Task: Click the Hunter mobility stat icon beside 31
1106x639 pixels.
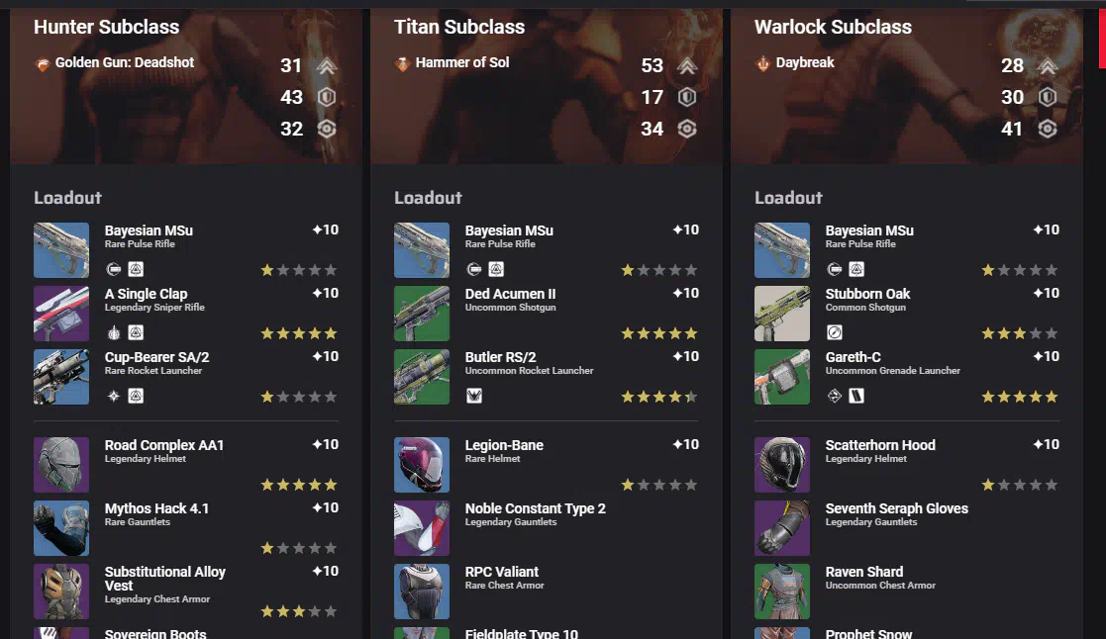Action: (327, 65)
